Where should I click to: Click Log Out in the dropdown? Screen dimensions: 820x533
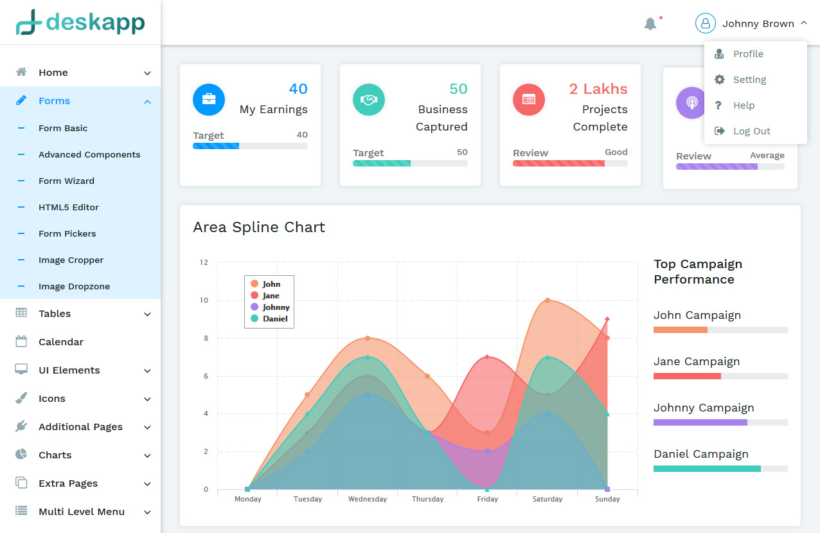751,131
